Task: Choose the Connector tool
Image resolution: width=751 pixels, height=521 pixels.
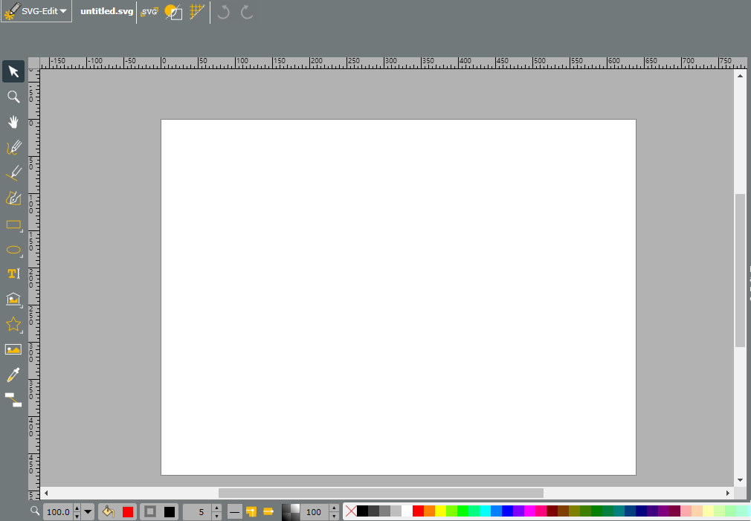Action: point(13,400)
